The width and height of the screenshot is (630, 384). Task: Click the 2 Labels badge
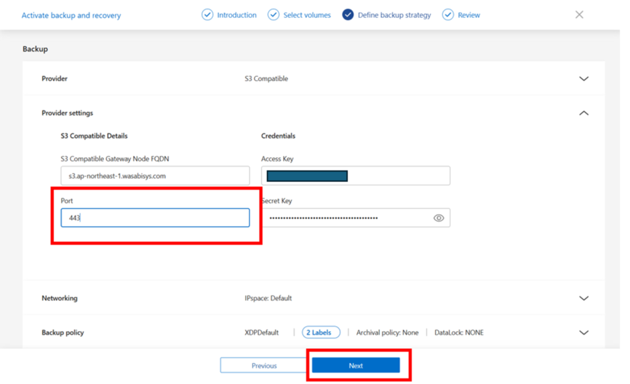[321, 332]
